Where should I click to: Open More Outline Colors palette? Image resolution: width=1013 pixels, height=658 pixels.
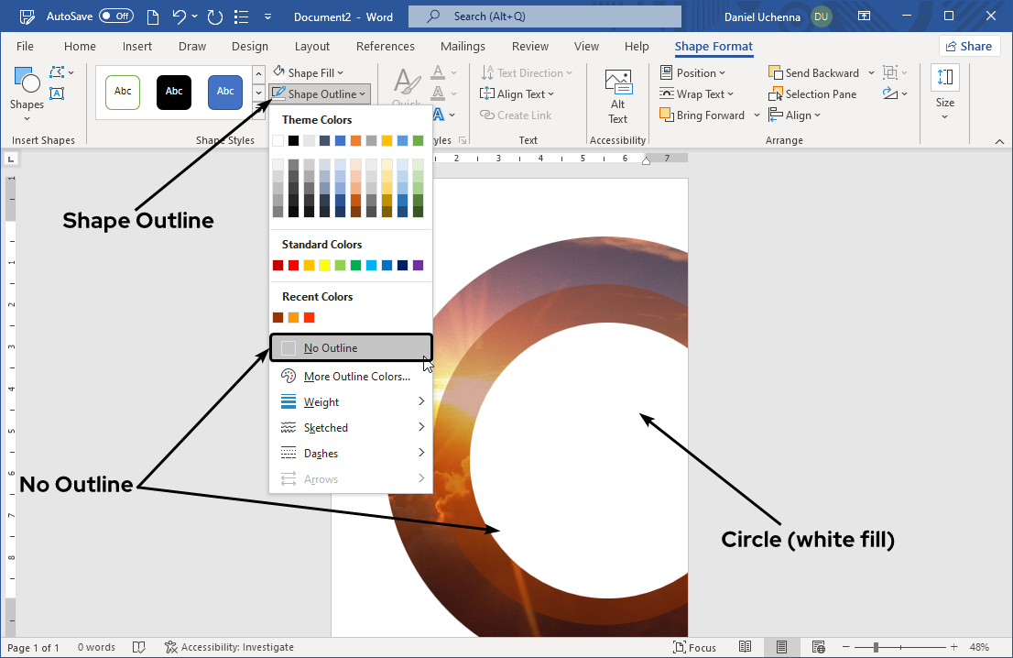pyautogui.click(x=356, y=377)
